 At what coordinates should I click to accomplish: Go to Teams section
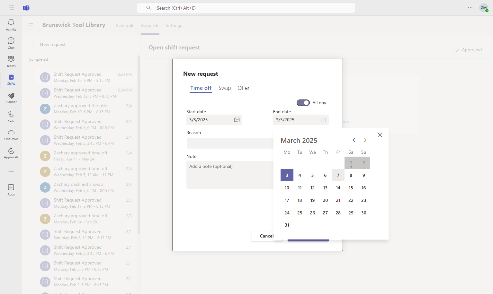coord(11,61)
